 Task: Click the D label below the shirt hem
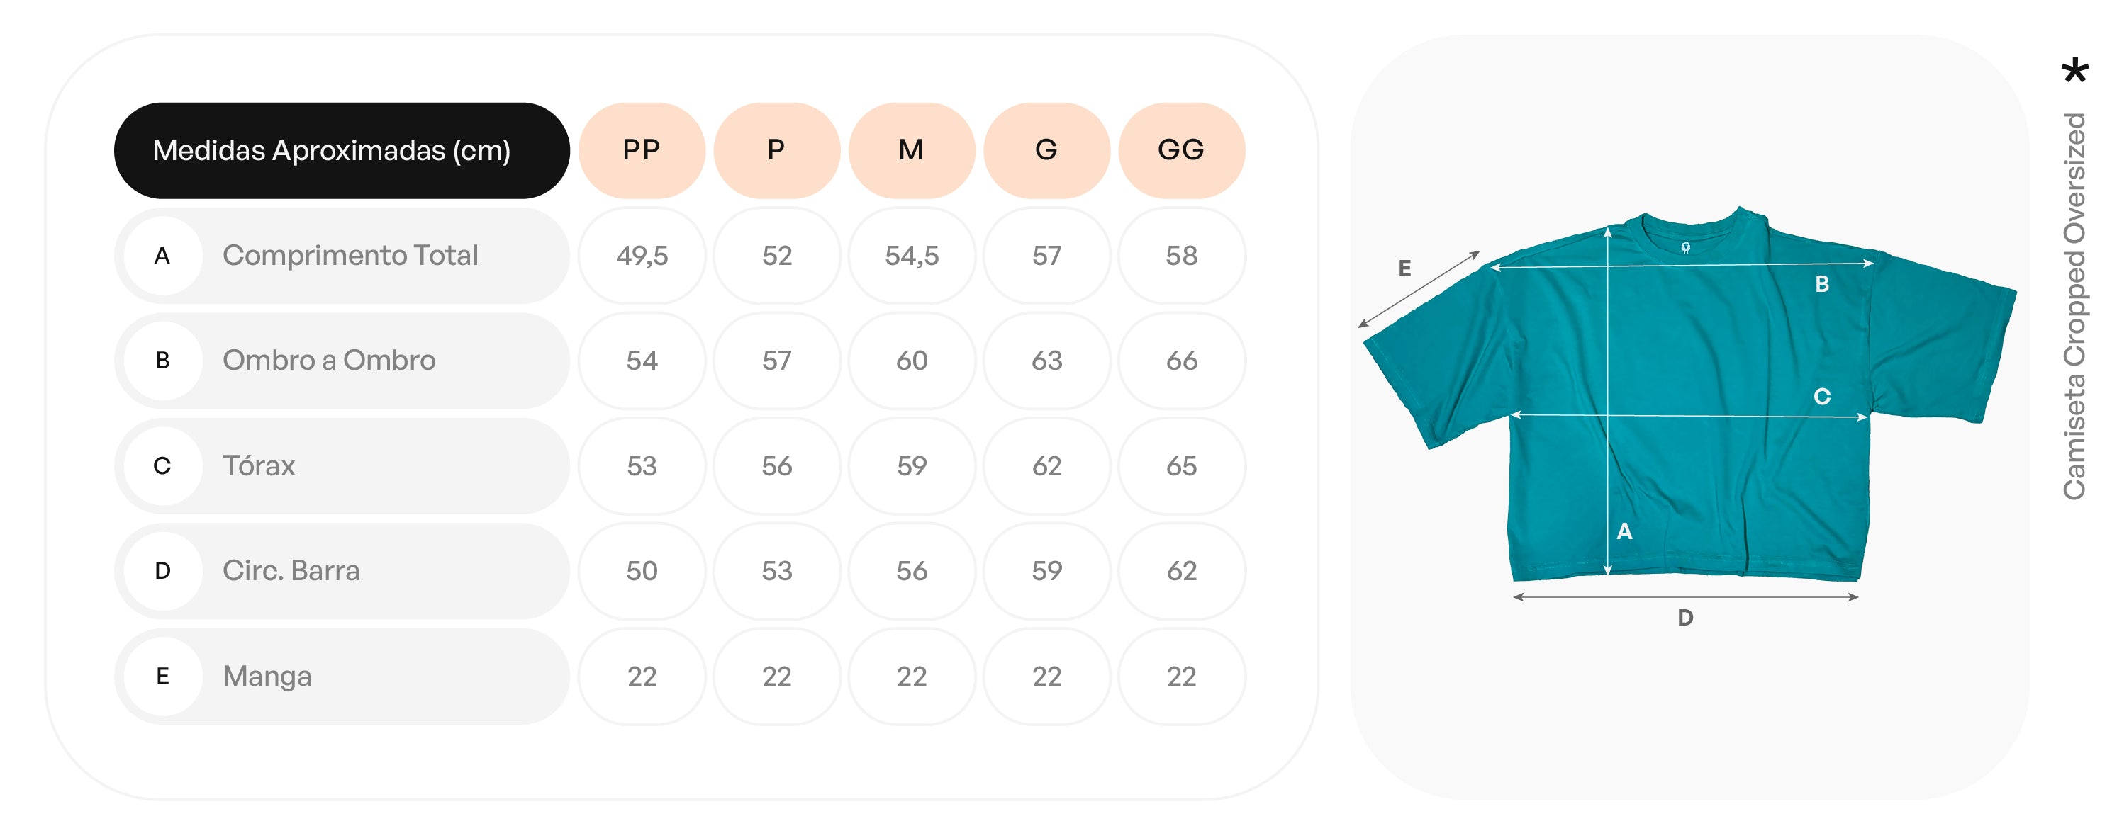(x=1684, y=618)
